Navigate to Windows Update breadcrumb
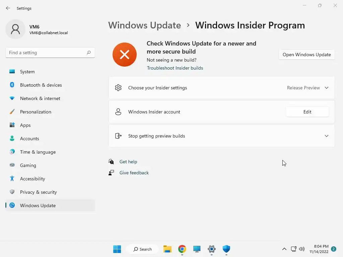This screenshot has width=343, height=257. [144, 25]
